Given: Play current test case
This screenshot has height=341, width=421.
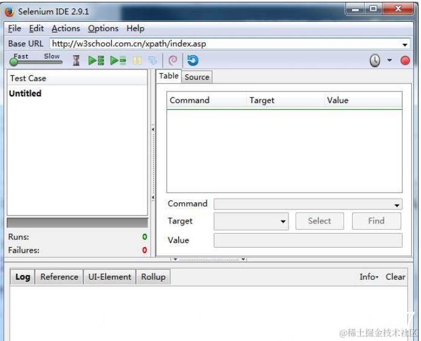Looking at the screenshot, I should click(x=118, y=61).
